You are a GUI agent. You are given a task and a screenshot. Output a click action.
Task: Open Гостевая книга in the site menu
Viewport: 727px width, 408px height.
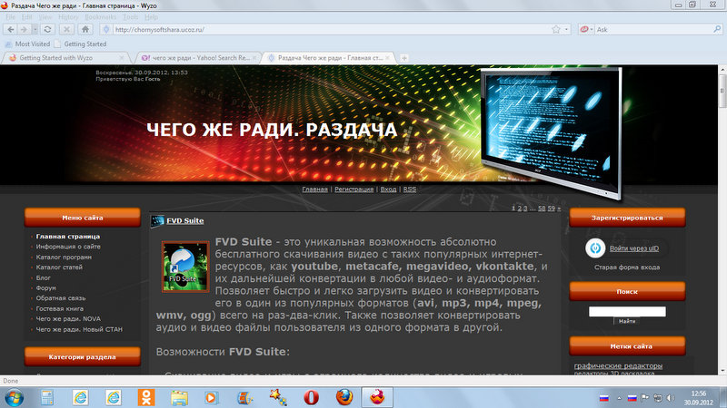coord(60,308)
